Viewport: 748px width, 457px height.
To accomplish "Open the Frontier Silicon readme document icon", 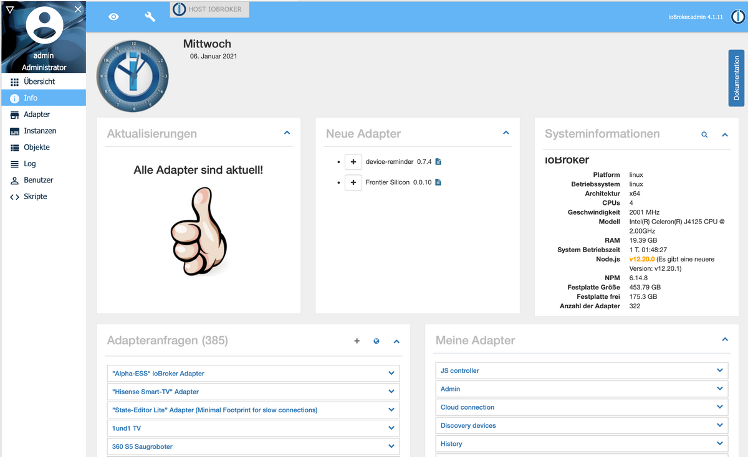I will [438, 182].
